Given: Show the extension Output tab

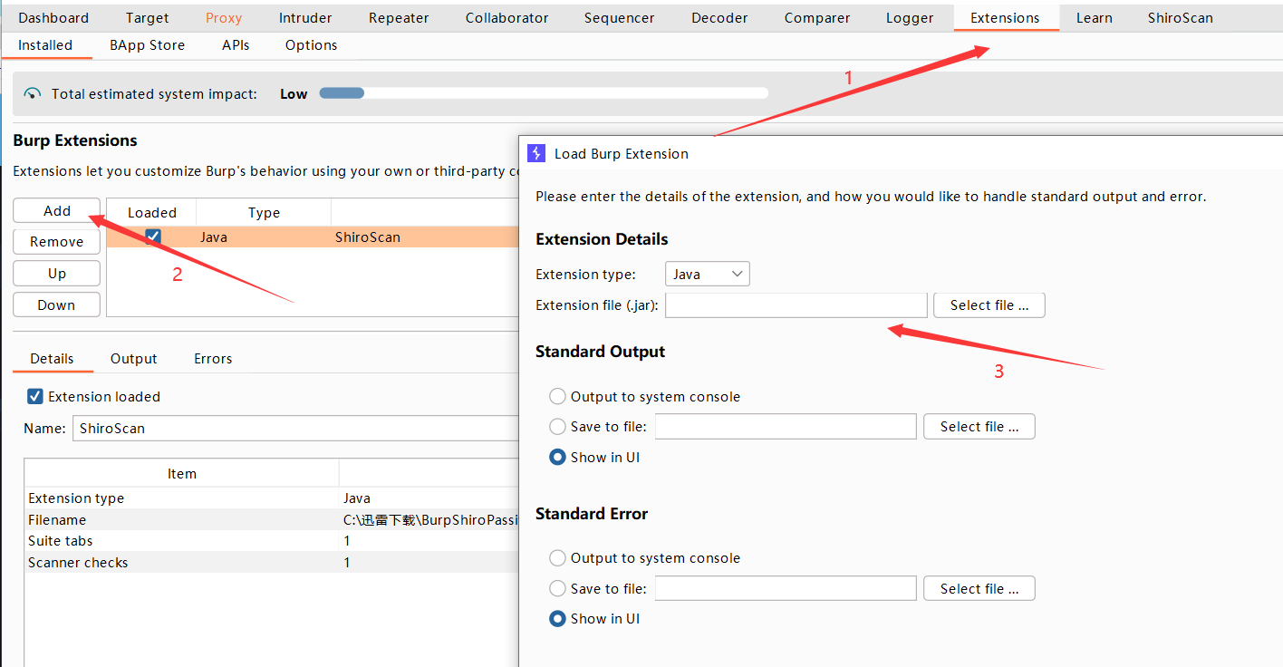Looking at the screenshot, I should pyautogui.click(x=134, y=358).
